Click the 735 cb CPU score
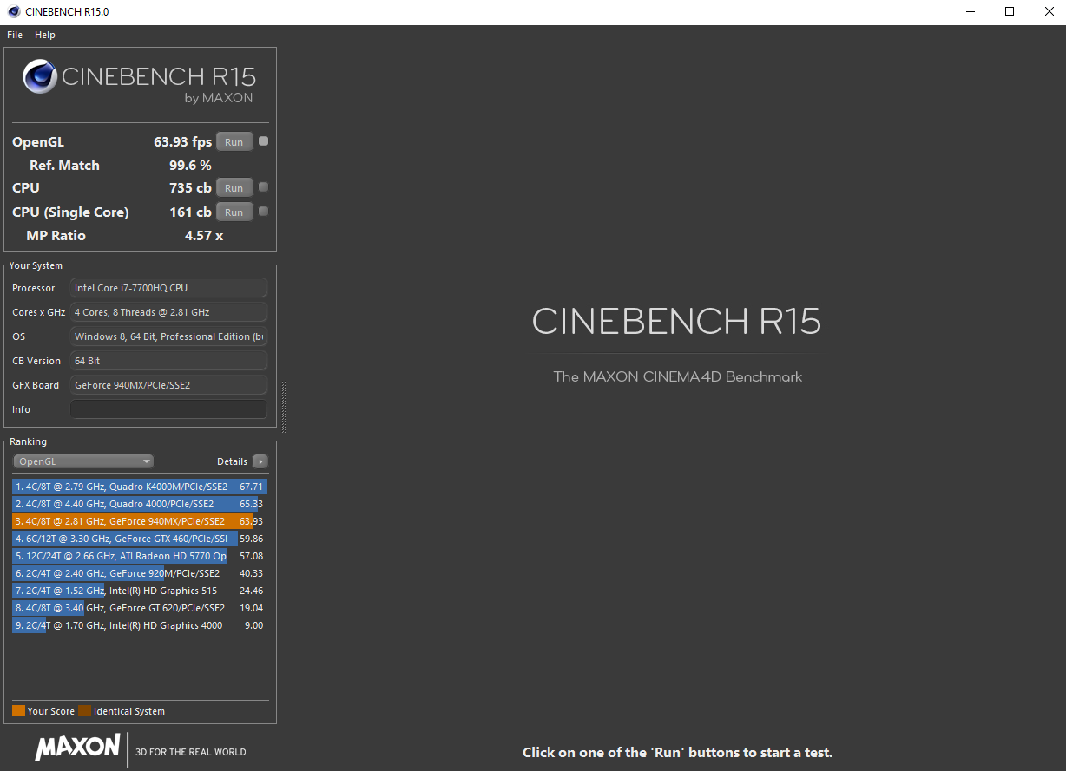The image size is (1066, 771). click(190, 187)
